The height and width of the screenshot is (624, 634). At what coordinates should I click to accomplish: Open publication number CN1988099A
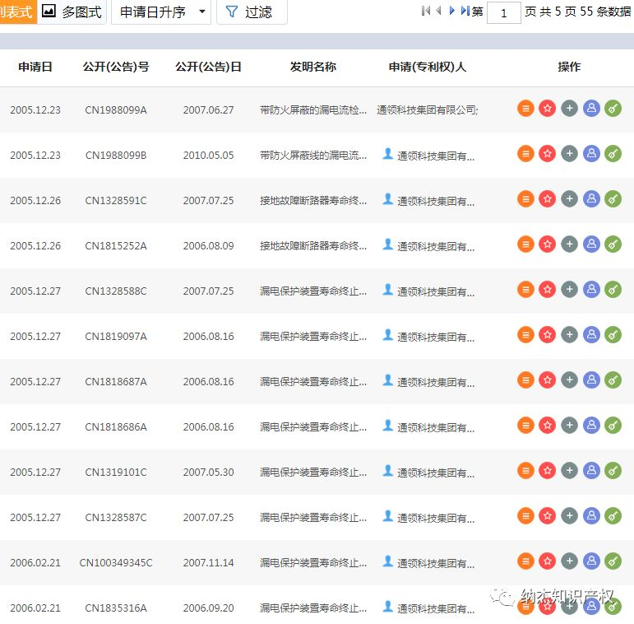116,110
